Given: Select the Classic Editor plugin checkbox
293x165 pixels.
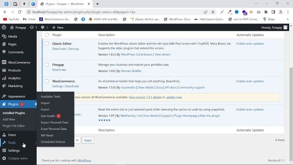Looking at the screenshot, I should click(47, 44).
